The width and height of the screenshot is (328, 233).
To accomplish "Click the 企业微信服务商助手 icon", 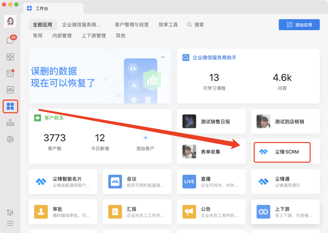I will tap(186, 57).
